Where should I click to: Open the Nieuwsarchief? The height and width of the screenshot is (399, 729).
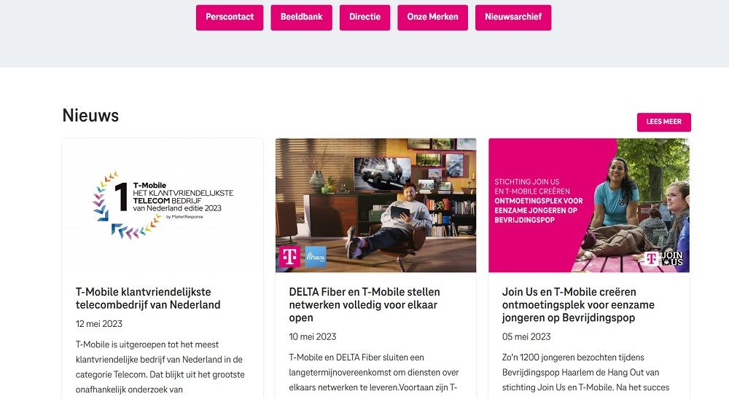(513, 17)
